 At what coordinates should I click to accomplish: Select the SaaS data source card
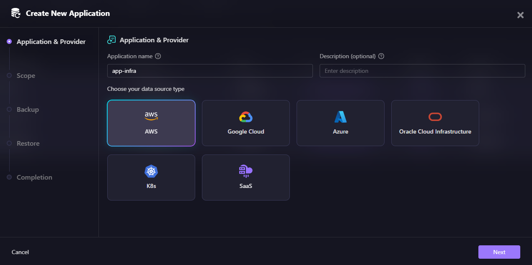[x=246, y=178]
